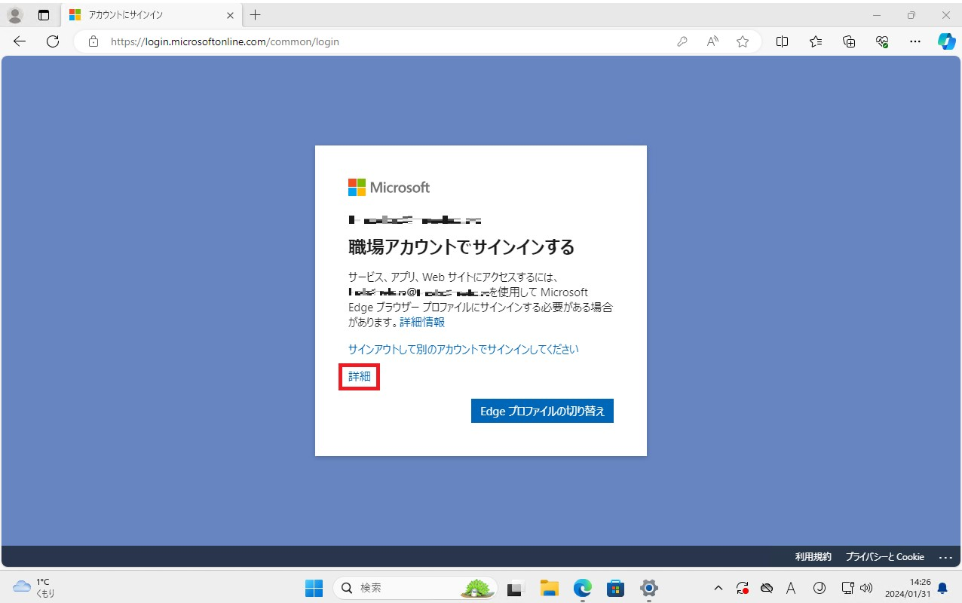This screenshot has width=962, height=603.
Task: Click the 詳細 link
Action: pos(360,376)
